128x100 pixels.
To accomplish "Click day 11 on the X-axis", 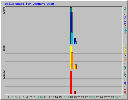I will point(45,97).
